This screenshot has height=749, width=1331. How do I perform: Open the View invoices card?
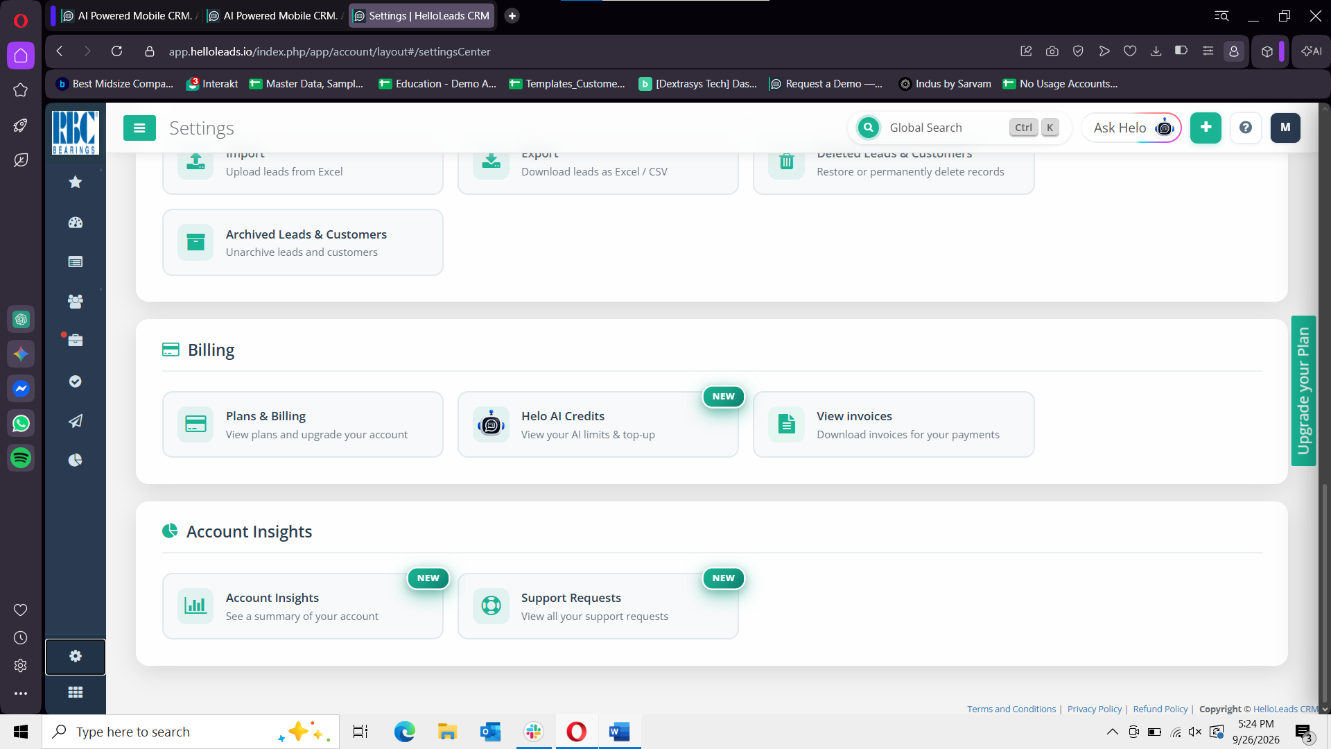(894, 424)
